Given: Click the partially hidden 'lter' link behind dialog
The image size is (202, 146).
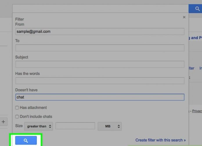Looking at the screenshot, I should pyautogui.click(x=191, y=68).
